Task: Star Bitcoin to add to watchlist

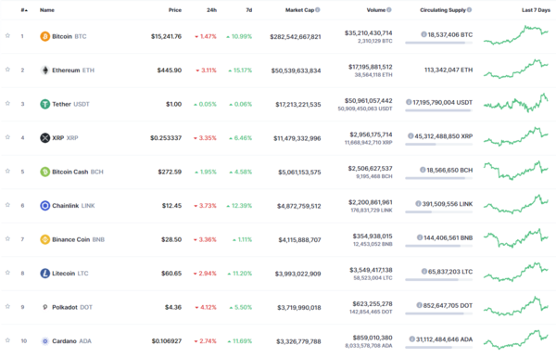Action: click(7, 35)
